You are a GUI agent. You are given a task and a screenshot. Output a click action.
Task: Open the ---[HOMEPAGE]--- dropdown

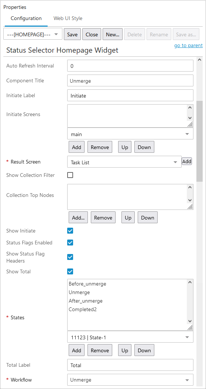click(33, 34)
